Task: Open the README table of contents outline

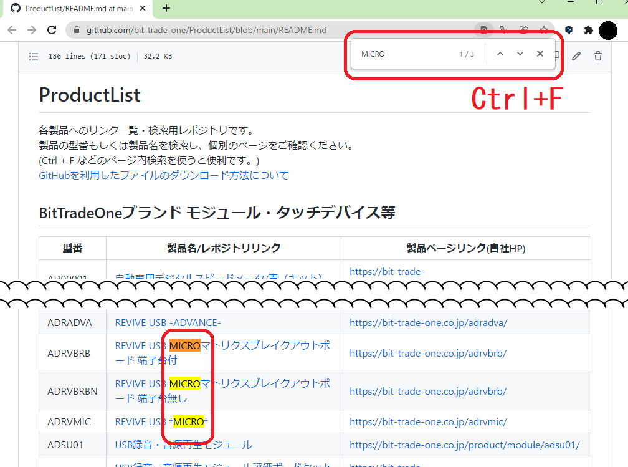Action: (x=34, y=57)
